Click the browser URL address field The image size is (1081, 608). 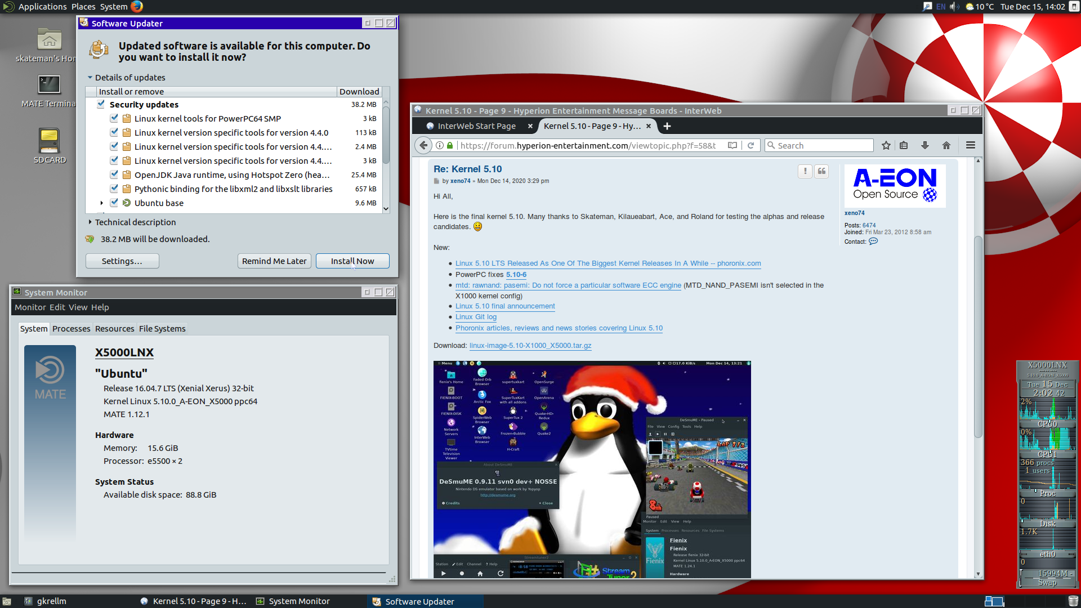588,145
